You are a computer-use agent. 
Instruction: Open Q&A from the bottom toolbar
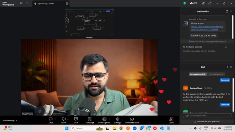tap(76, 120)
